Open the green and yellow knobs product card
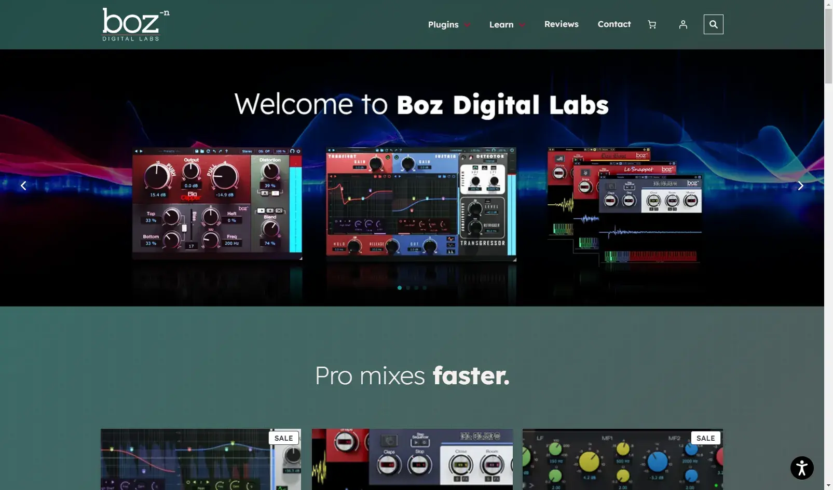Image resolution: width=833 pixels, height=490 pixels. [x=623, y=459]
